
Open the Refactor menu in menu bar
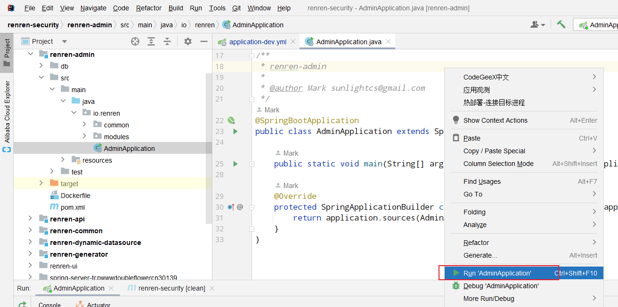click(149, 8)
